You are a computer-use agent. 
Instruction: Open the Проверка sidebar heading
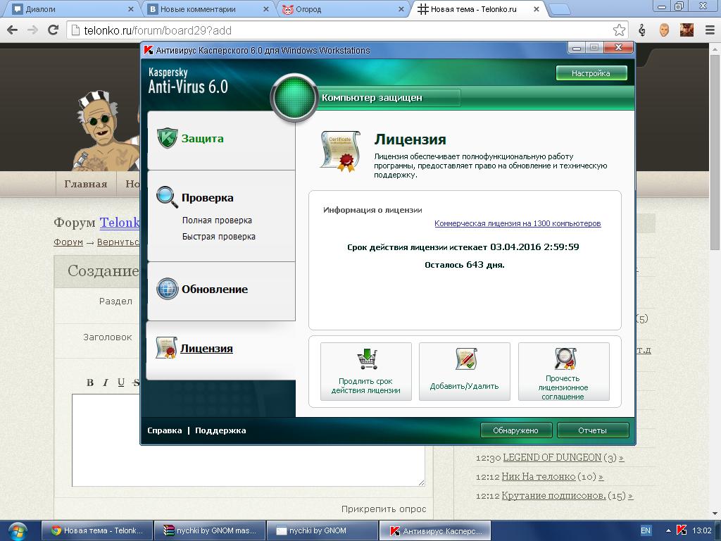208,198
